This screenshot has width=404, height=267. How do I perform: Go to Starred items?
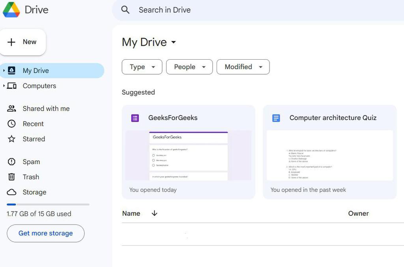coord(34,139)
